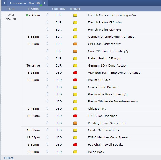
Task: Go to previous day with left arrow
Action: (x=4, y=3)
